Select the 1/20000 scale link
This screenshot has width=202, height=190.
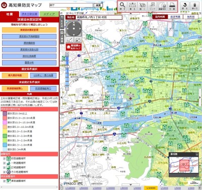(x=150, y=188)
